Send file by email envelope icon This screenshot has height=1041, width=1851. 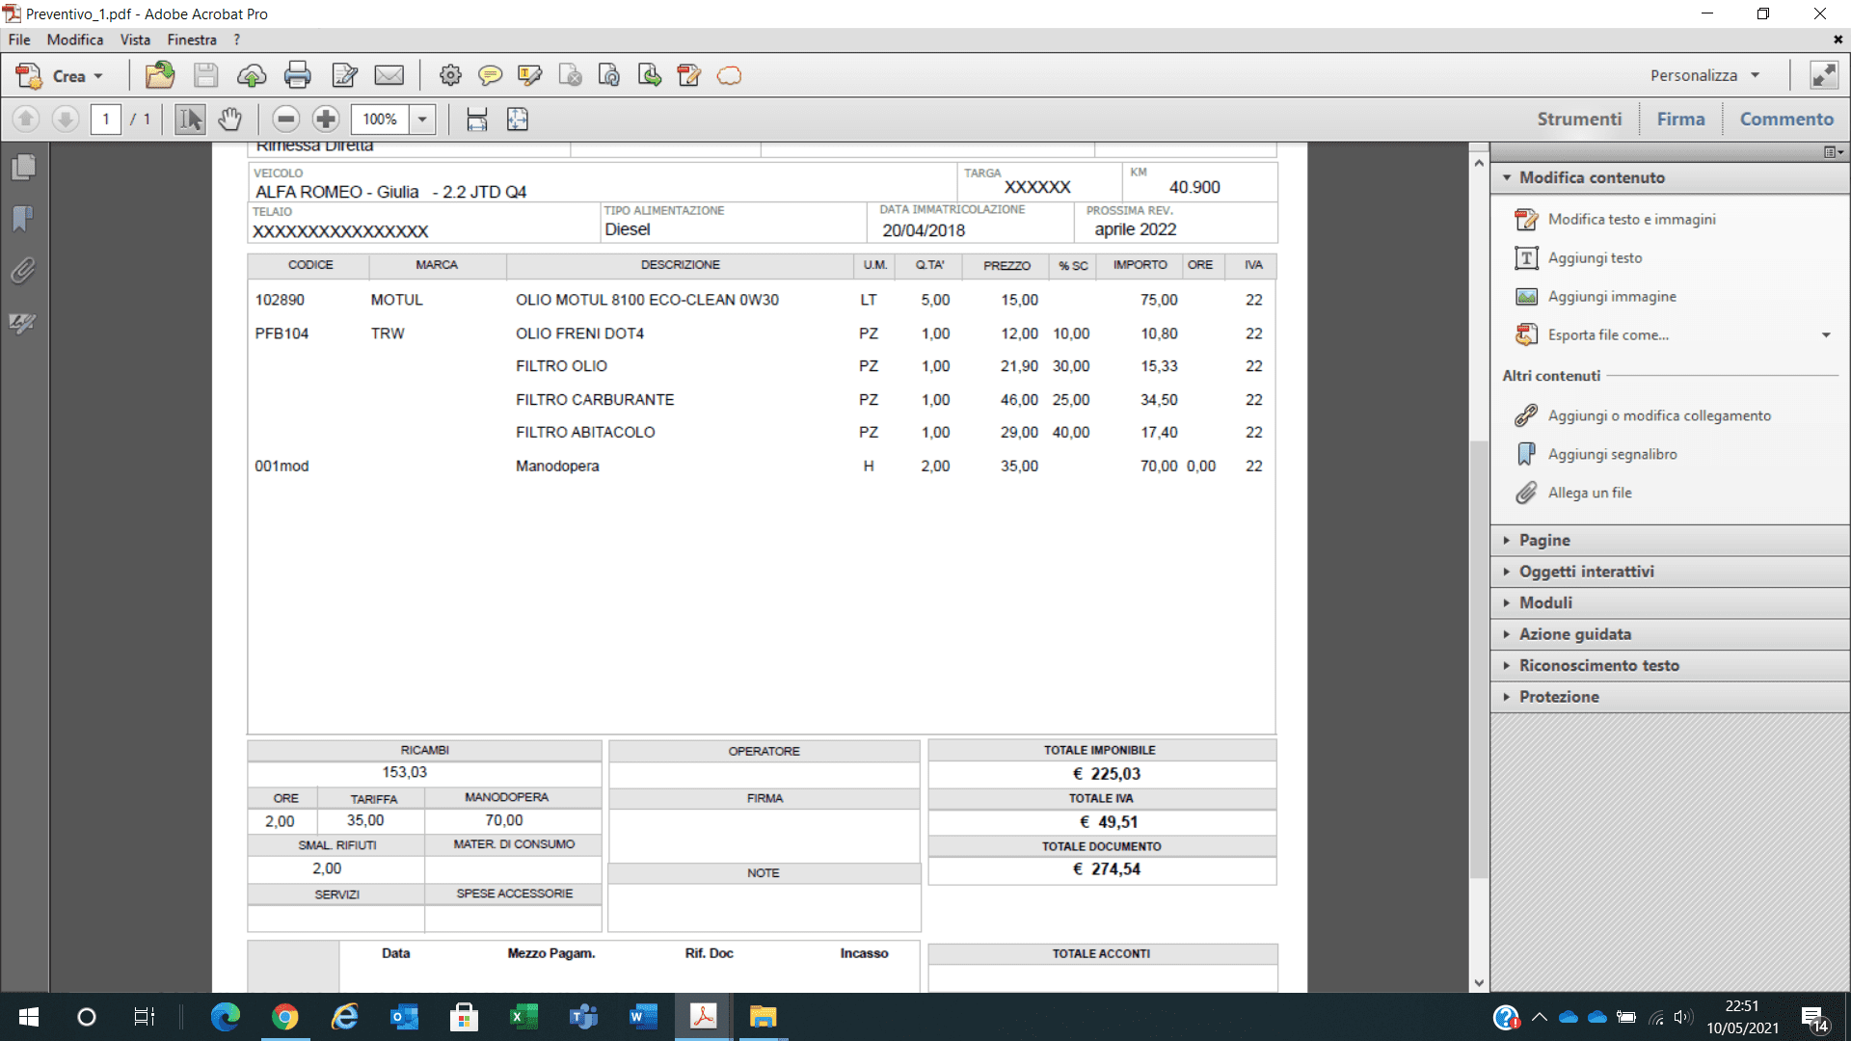point(389,75)
